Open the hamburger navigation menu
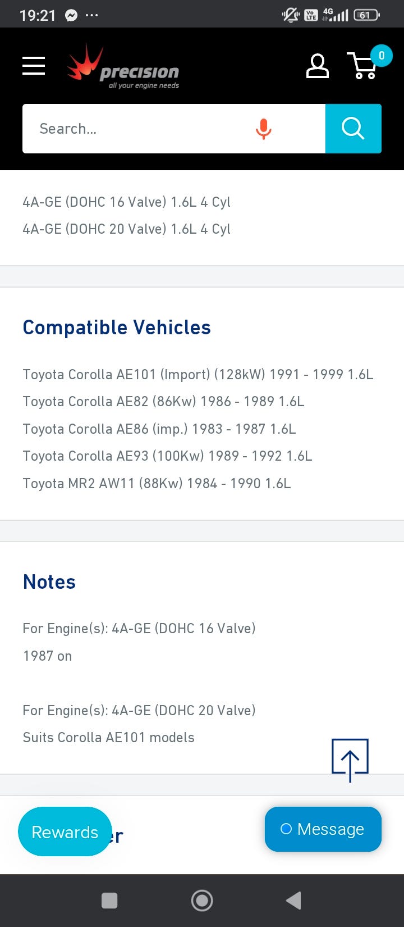This screenshot has width=404, height=927. 34,66
